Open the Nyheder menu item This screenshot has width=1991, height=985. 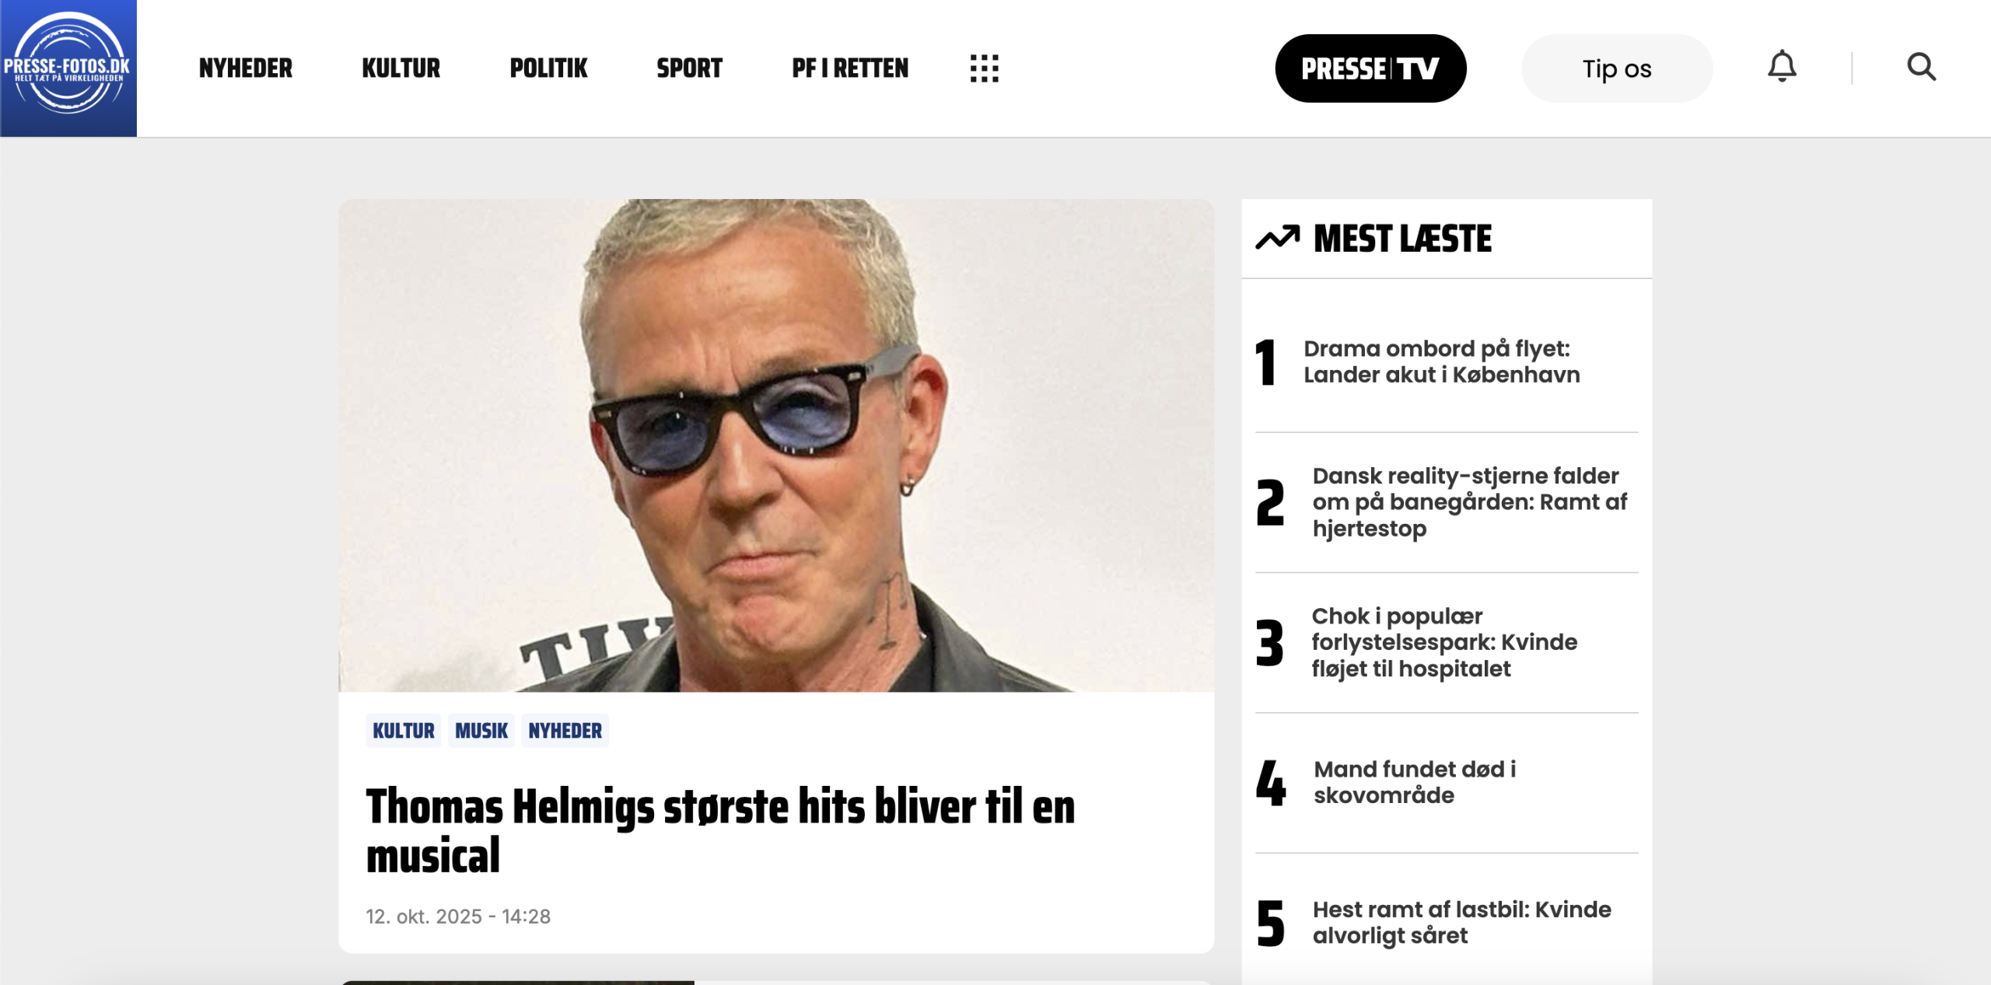tap(246, 68)
